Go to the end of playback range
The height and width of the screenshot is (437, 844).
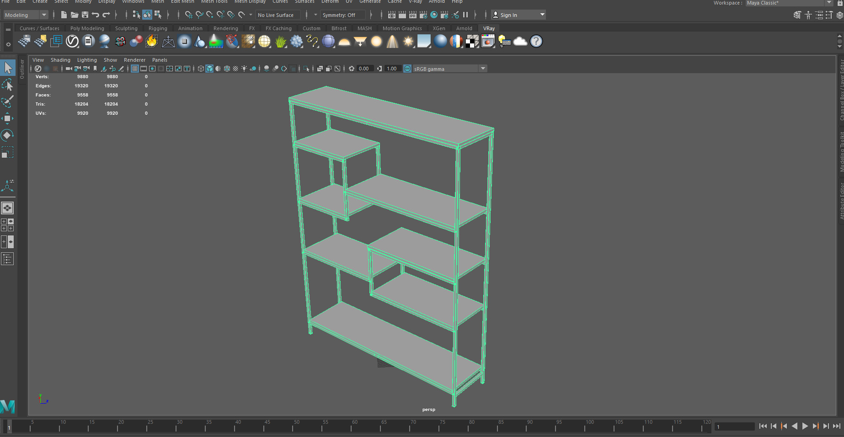(x=837, y=426)
